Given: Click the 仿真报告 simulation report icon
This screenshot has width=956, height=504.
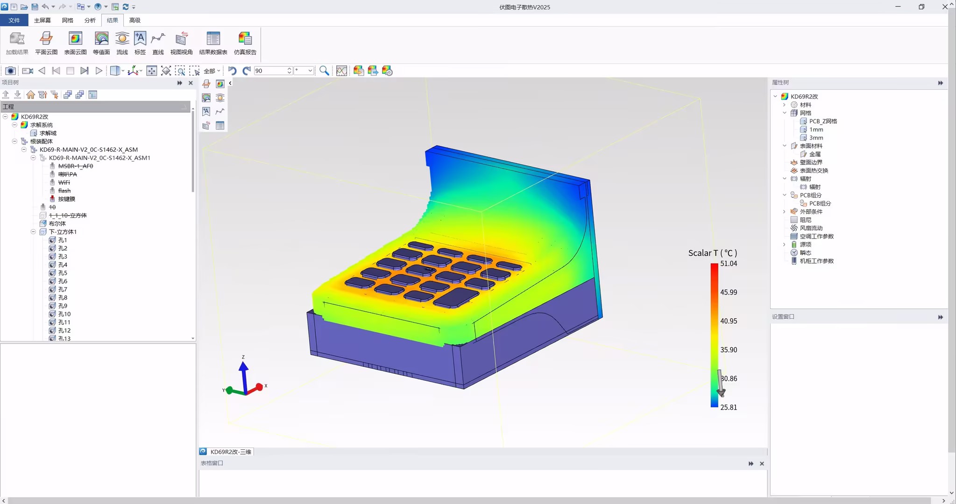Looking at the screenshot, I should [245, 42].
